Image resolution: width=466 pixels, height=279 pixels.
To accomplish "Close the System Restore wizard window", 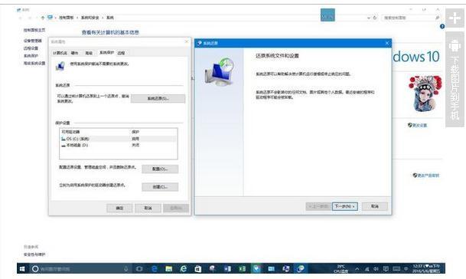I will [387, 43].
